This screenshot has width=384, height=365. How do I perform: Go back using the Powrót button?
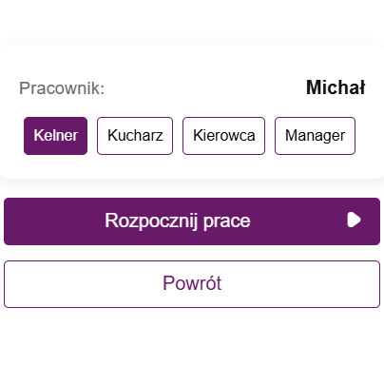click(x=192, y=284)
